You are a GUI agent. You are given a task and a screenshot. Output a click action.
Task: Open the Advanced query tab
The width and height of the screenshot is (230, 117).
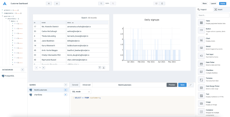86,85
